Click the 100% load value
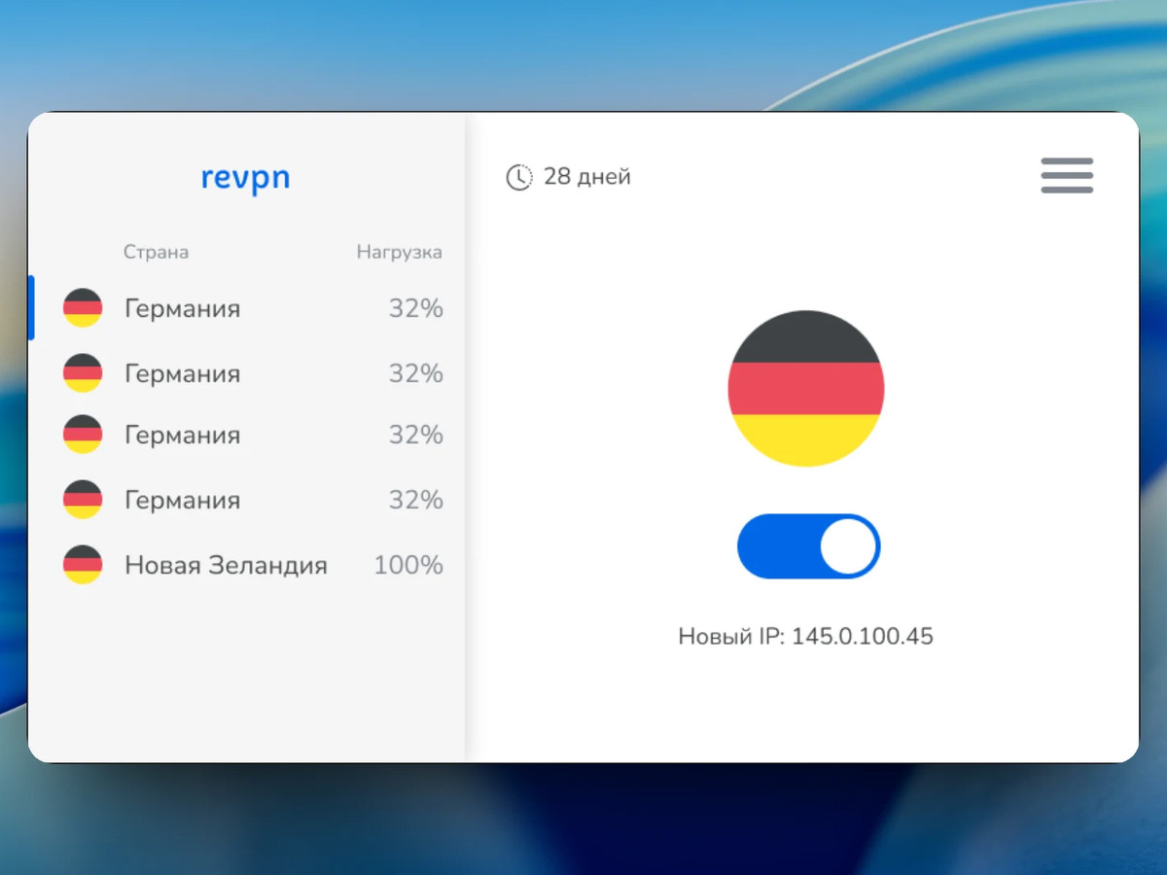Screen dimensions: 1167x875 point(408,565)
